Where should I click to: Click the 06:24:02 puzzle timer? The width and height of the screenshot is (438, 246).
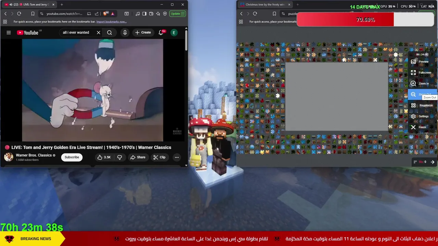(x=422, y=54)
